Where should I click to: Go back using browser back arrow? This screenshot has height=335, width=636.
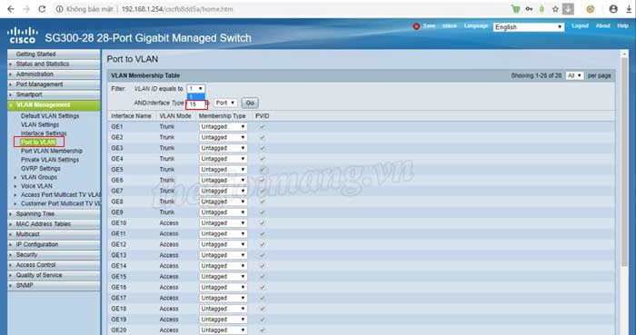click(x=11, y=9)
